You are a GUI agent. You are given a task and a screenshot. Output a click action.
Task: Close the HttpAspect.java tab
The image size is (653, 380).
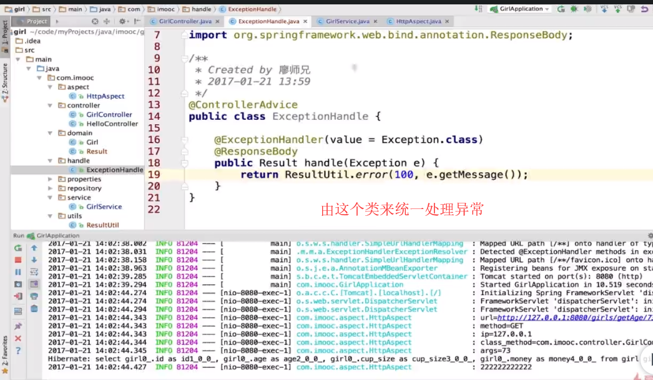(x=447, y=21)
